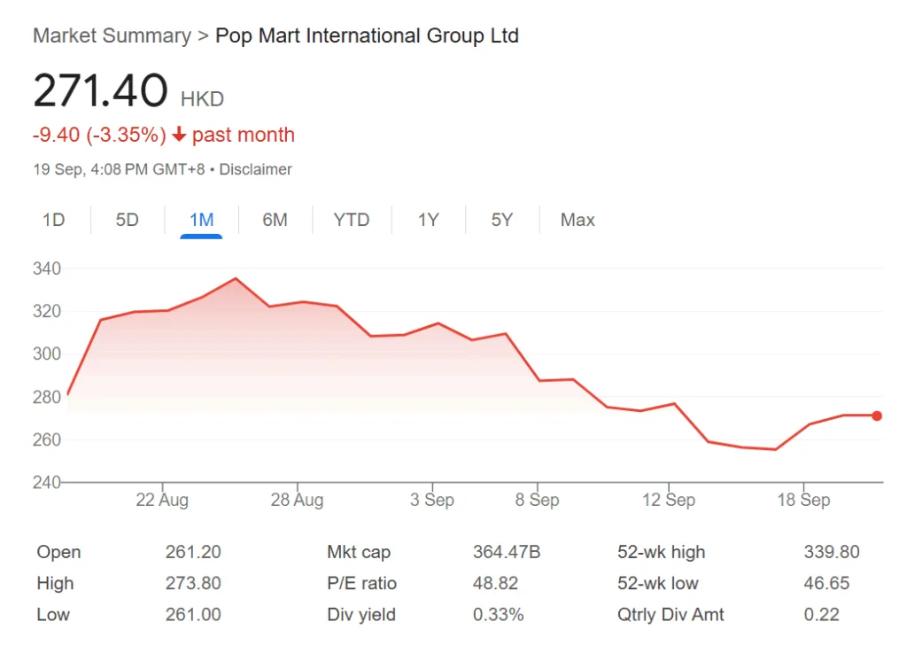Click the 22 Aug axis label
The height and width of the screenshot is (645, 907).
point(161,501)
